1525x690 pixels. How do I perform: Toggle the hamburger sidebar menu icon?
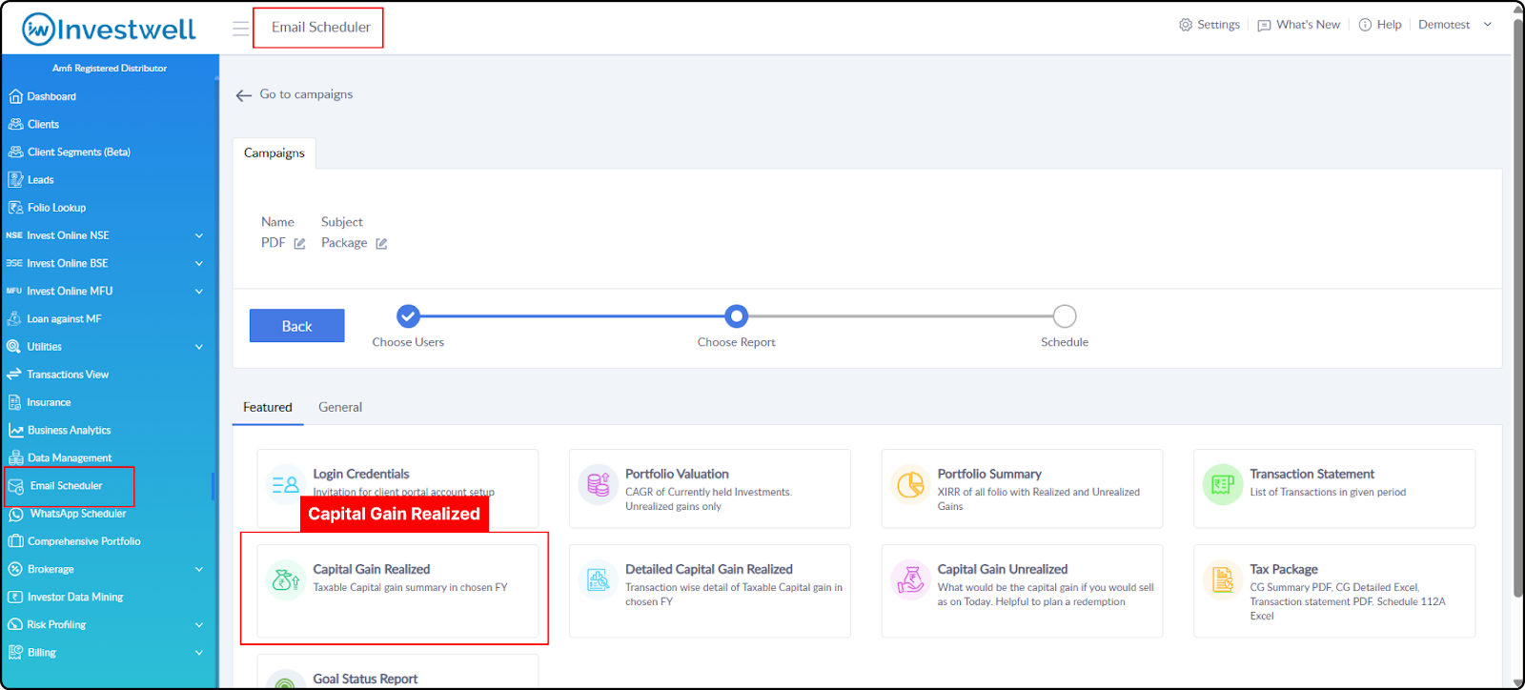(240, 29)
